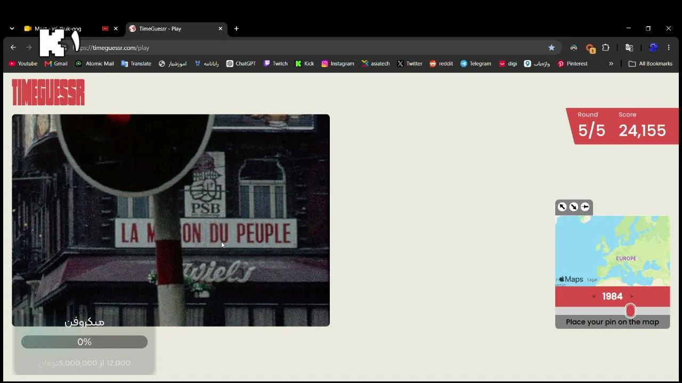Screen dimensions: 682x383
Task: Open the Kick bookmark
Action: point(305,64)
